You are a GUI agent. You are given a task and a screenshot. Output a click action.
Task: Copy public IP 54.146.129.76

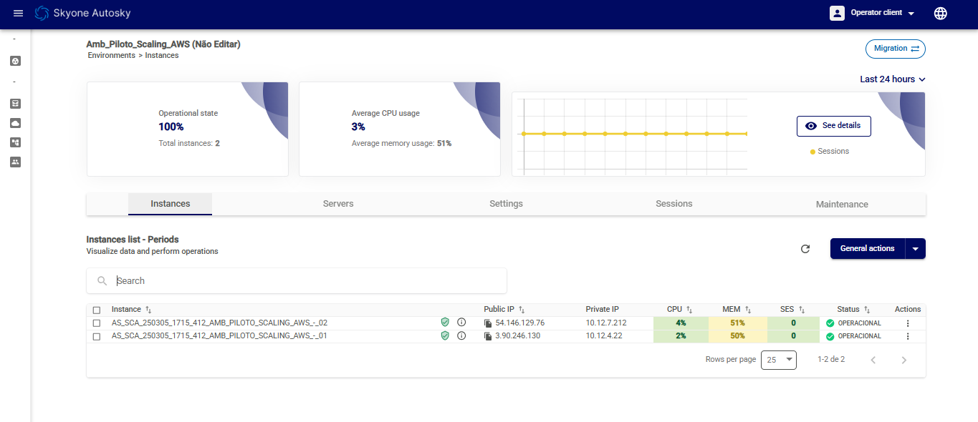pos(488,323)
